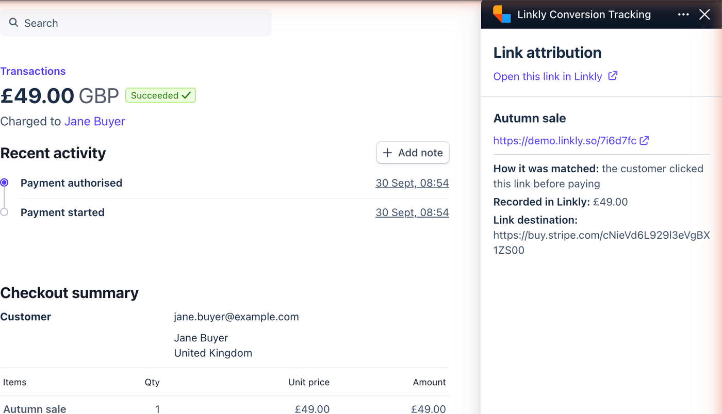Image resolution: width=722 pixels, height=414 pixels.
Task: Close the Linkly Conversion Tracking panel
Action: pyautogui.click(x=704, y=14)
